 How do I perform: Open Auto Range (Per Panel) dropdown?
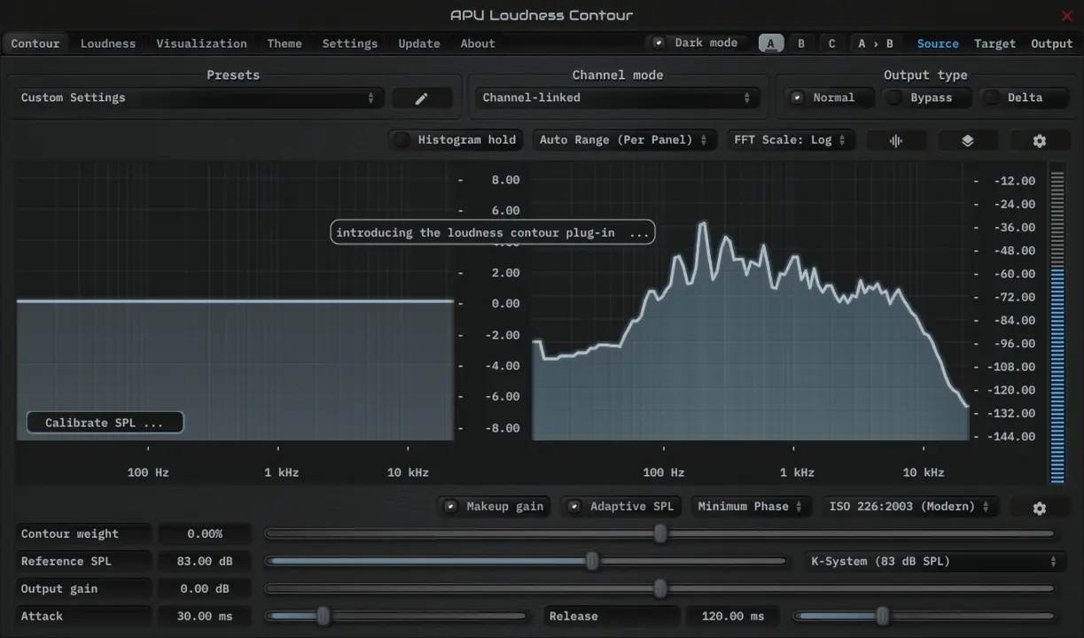[624, 140]
